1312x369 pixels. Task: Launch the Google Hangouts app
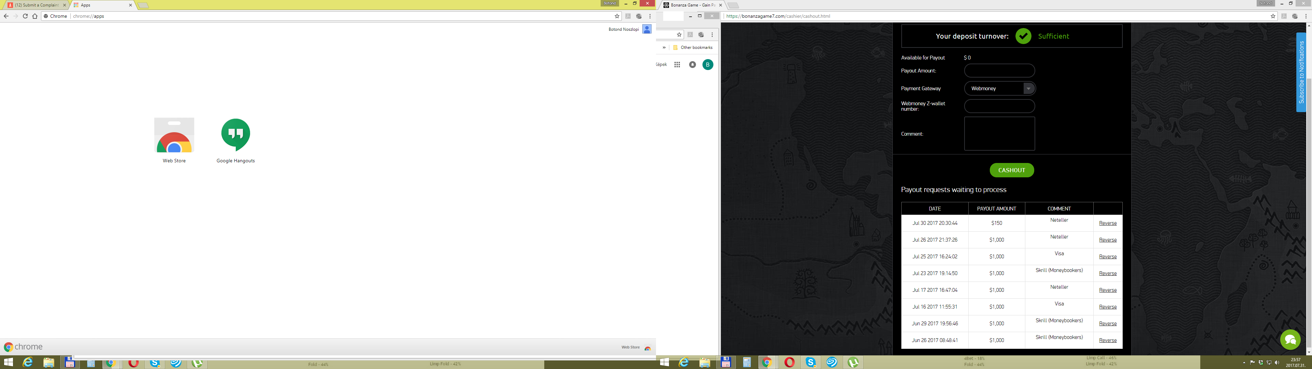[235, 140]
